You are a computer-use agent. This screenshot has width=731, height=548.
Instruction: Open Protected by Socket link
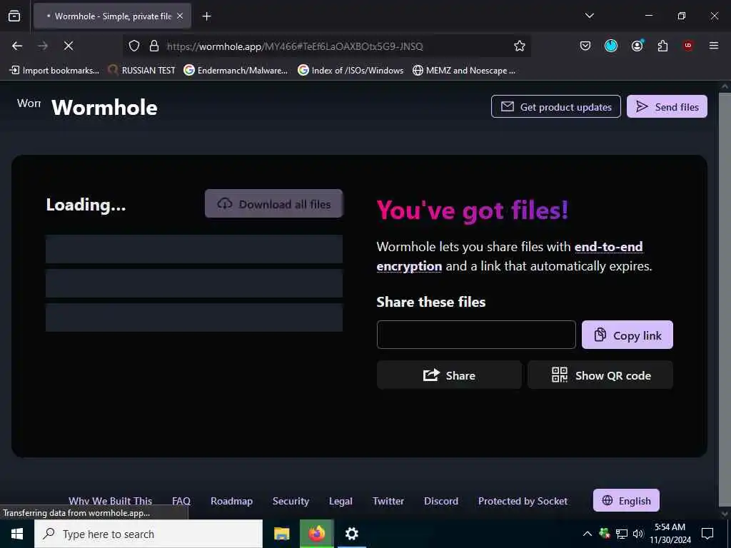tap(523, 501)
